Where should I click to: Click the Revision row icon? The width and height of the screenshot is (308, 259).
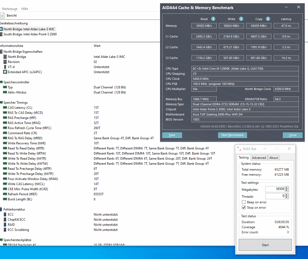click(x=5, y=62)
